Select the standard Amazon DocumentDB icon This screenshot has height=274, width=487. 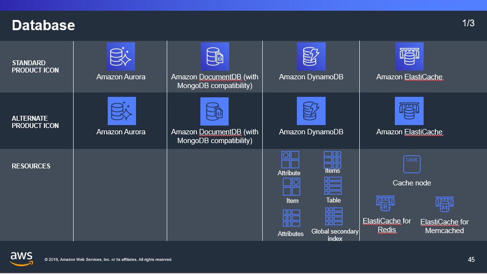pyautogui.click(x=215, y=56)
